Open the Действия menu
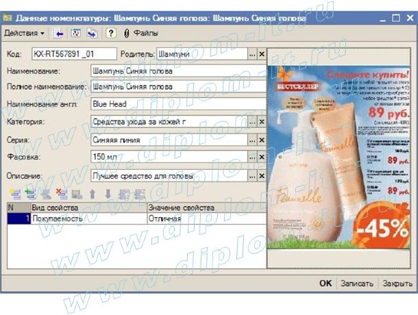This screenshot has width=418, height=315. [24, 33]
